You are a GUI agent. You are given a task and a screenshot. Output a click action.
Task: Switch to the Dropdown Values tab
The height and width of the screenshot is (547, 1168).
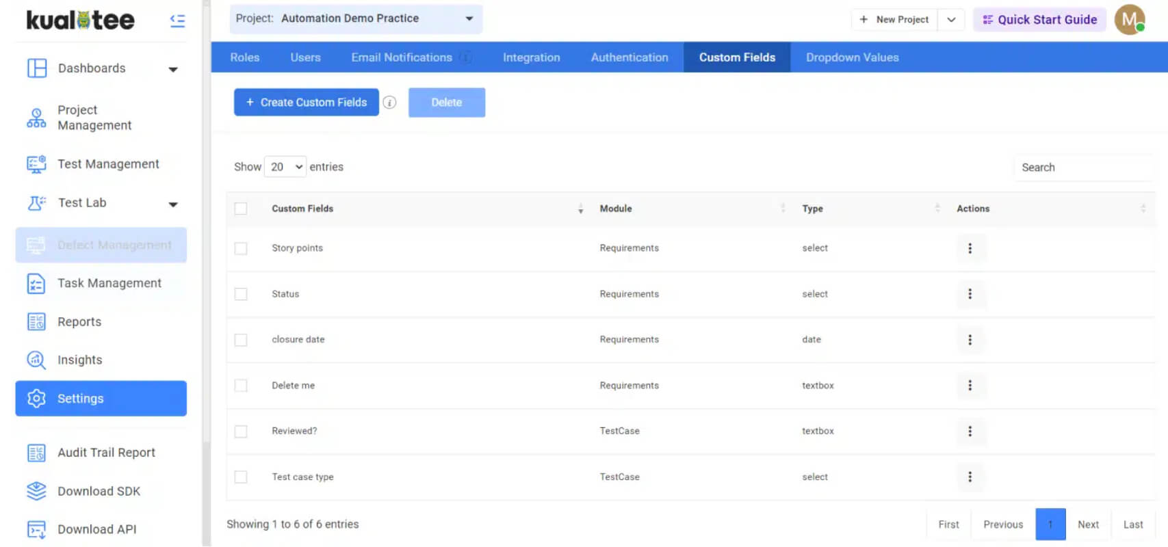point(852,57)
